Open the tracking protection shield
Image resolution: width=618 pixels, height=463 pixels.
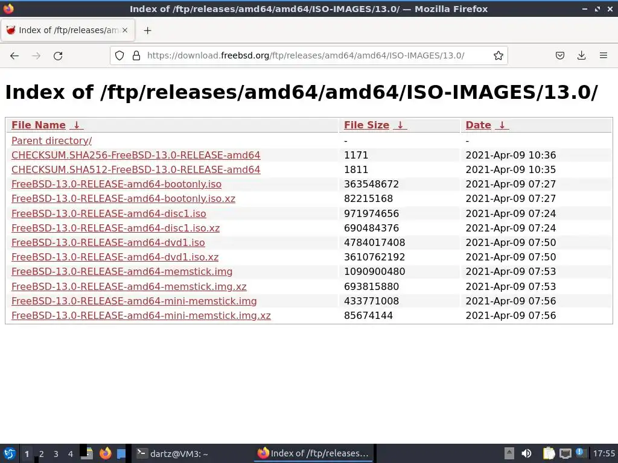click(x=119, y=55)
